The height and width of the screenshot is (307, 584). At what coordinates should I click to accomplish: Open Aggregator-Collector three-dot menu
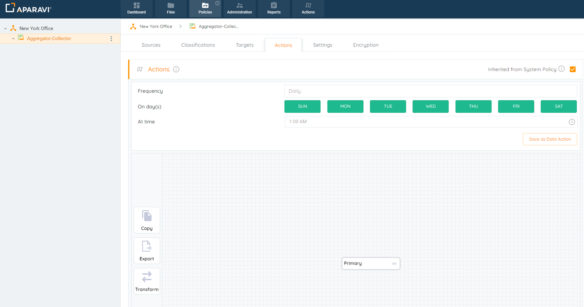coord(111,39)
